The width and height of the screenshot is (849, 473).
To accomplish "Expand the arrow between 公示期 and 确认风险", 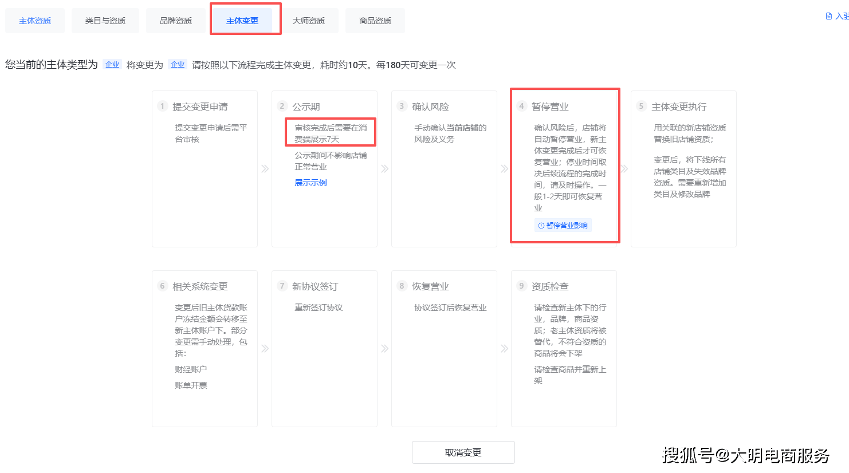I will tap(384, 168).
